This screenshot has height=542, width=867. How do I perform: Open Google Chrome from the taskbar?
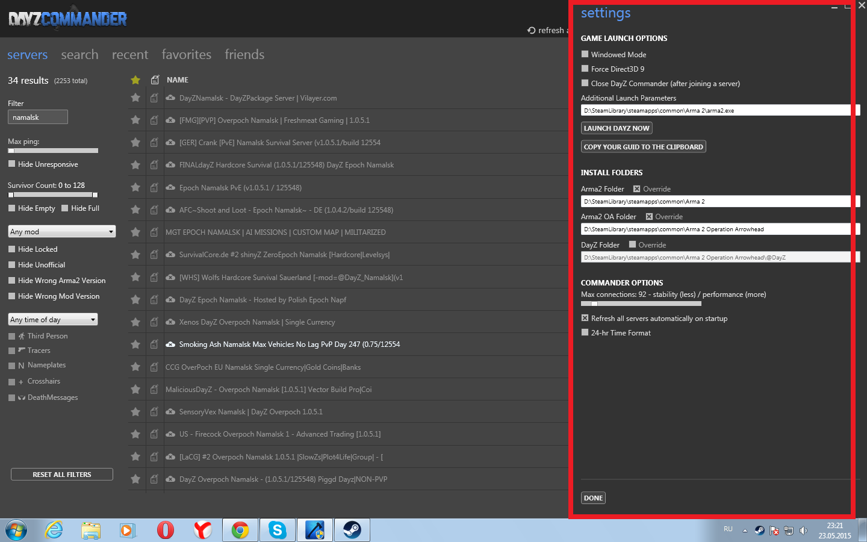click(240, 530)
